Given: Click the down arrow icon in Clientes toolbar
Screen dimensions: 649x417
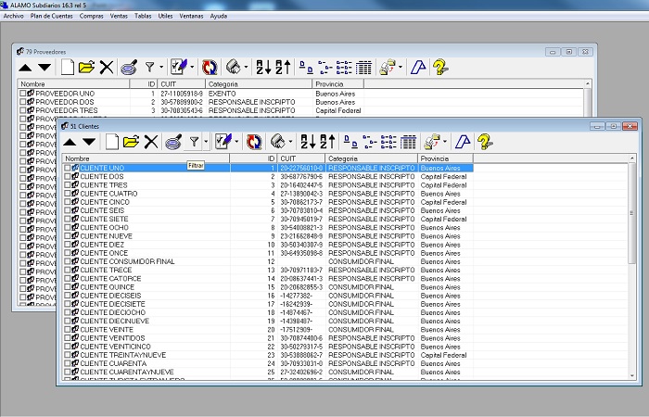Looking at the screenshot, I should (x=89, y=143).
